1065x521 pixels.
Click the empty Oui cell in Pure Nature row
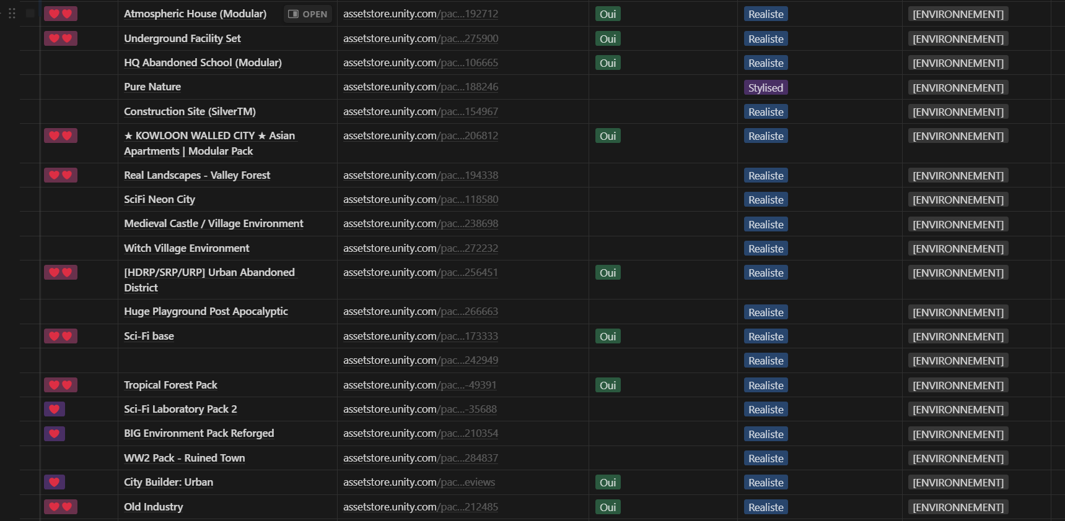[x=663, y=87]
